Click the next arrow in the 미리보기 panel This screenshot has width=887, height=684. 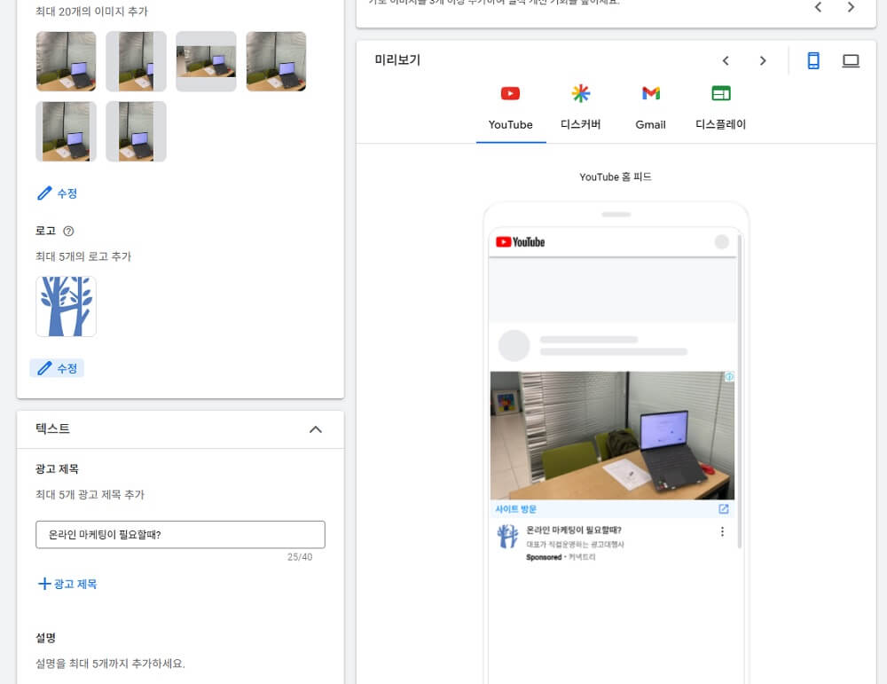[763, 60]
